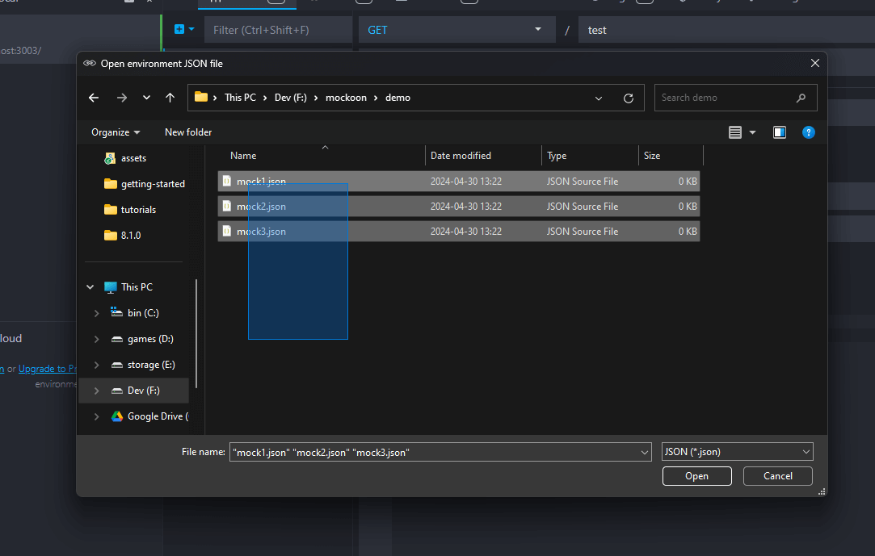Open the Organize menu
Screen dimensions: 875x556
(116, 132)
